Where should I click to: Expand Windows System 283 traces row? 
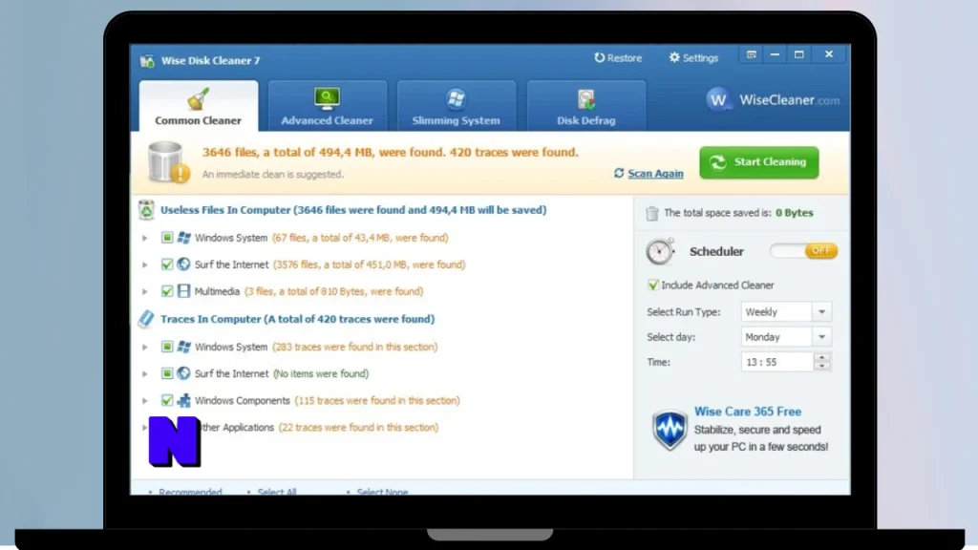click(145, 347)
